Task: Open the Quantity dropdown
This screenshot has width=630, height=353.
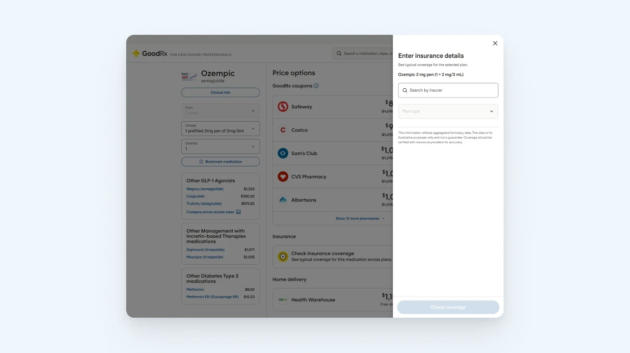Action: pyautogui.click(x=220, y=146)
